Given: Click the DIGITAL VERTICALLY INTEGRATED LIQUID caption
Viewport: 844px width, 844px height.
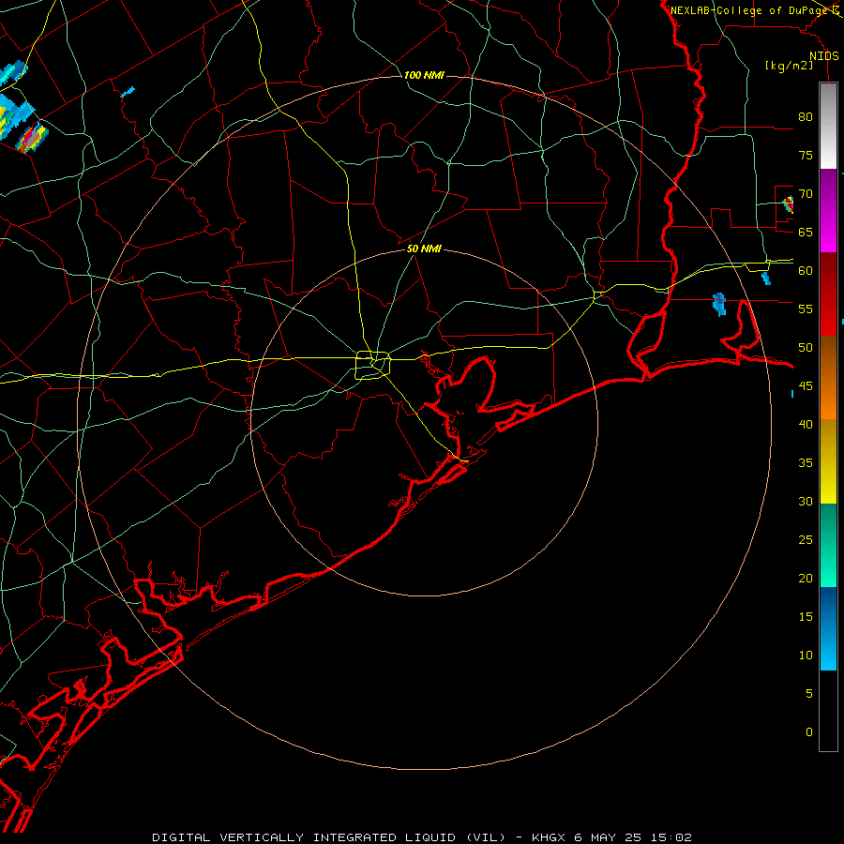Looking at the screenshot, I should [331, 837].
